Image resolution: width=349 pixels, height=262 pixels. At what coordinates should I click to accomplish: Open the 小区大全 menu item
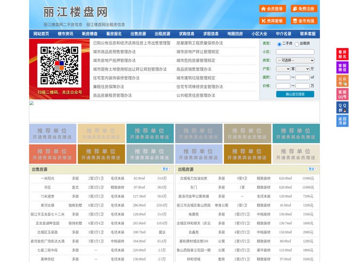[259, 34]
